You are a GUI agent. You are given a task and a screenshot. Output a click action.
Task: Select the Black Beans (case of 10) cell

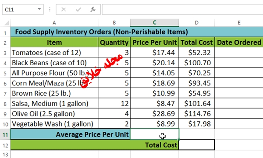54,63
